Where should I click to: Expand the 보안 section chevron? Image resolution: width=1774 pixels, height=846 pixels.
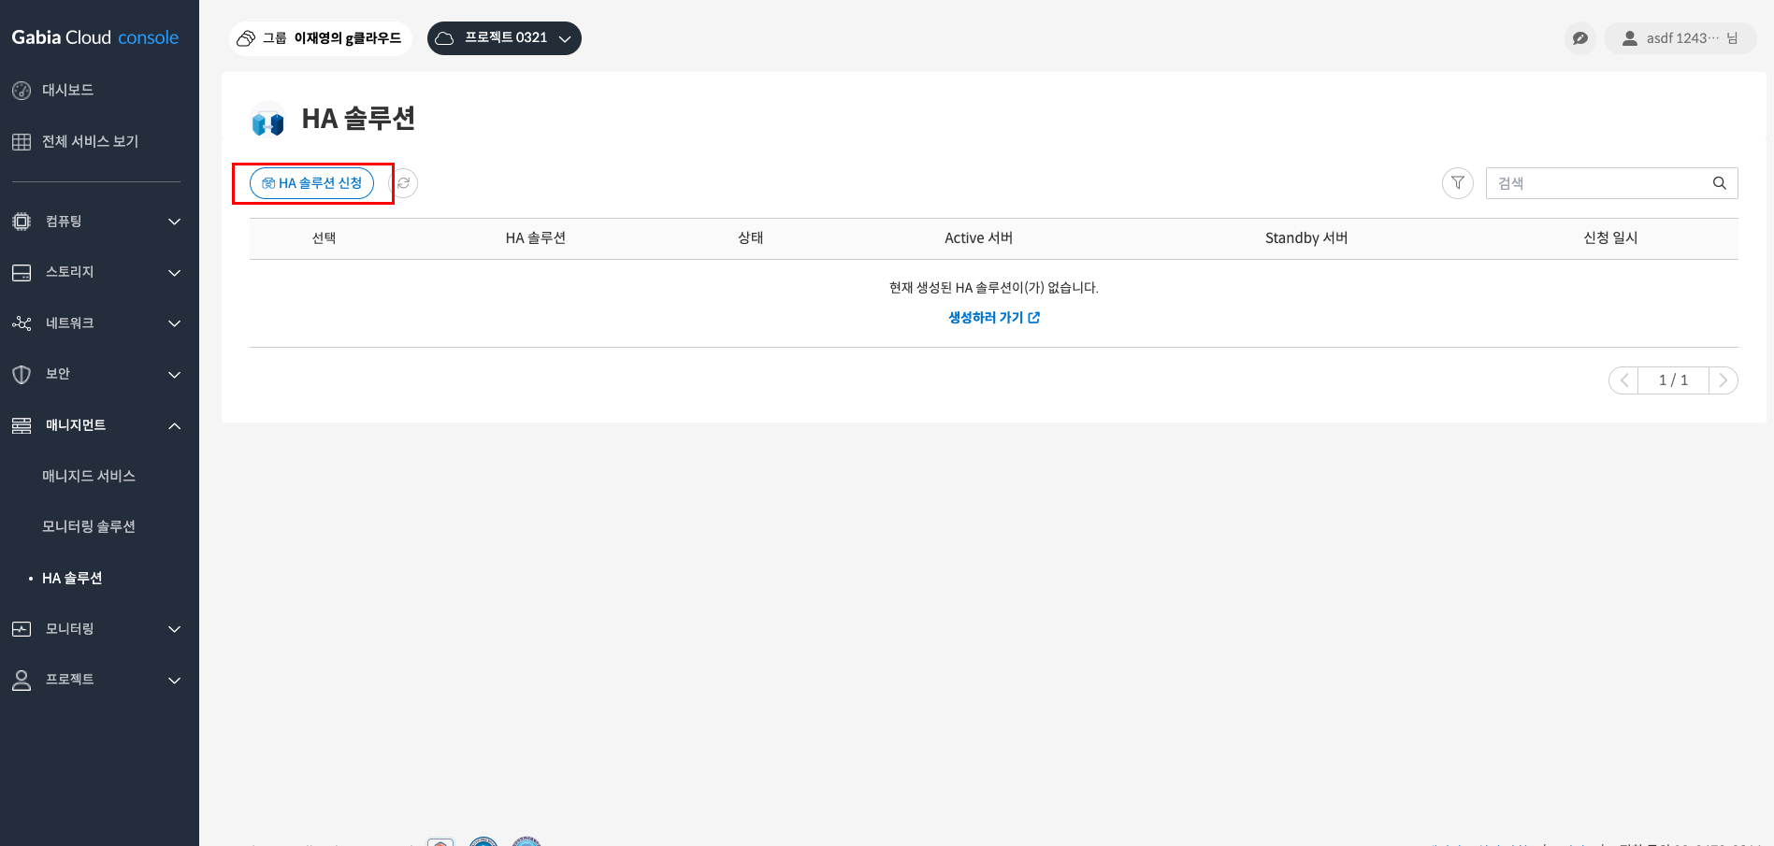[174, 375]
